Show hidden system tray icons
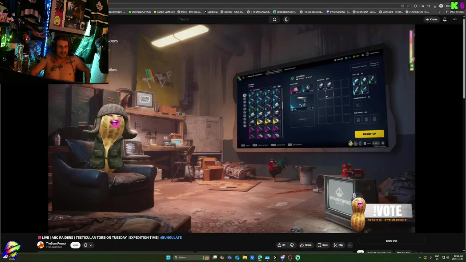Image resolution: width=466 pixels, height=262 pixels. pos(420,258)
